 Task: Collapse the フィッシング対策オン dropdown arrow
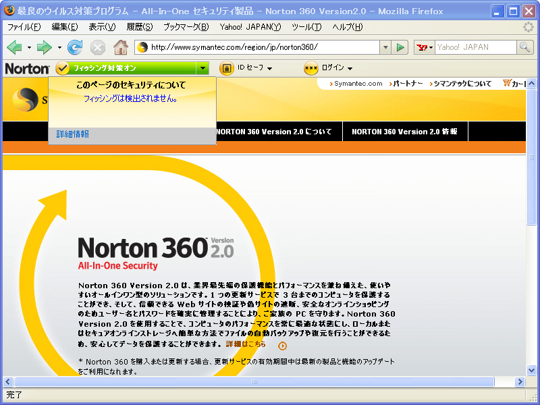pyautogui.click(x=203, y=68)
